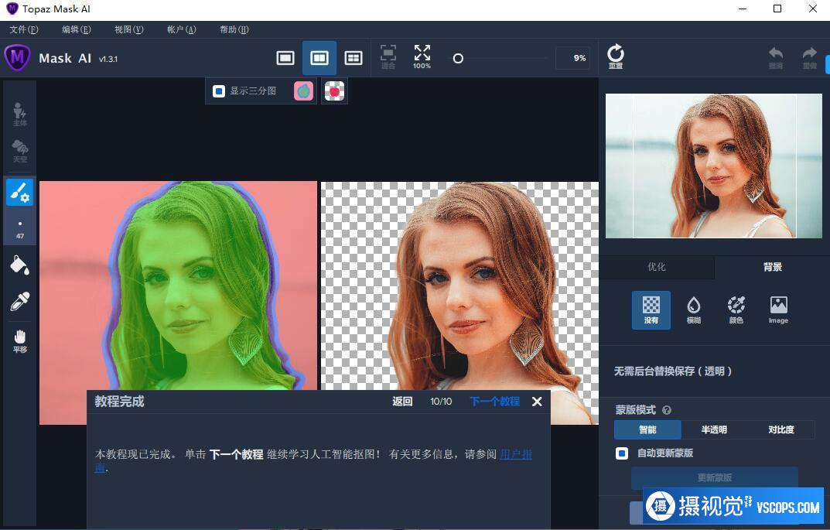Select 没有 no-background option
This screenshot has height=530, width=830.
click(651, 309)
